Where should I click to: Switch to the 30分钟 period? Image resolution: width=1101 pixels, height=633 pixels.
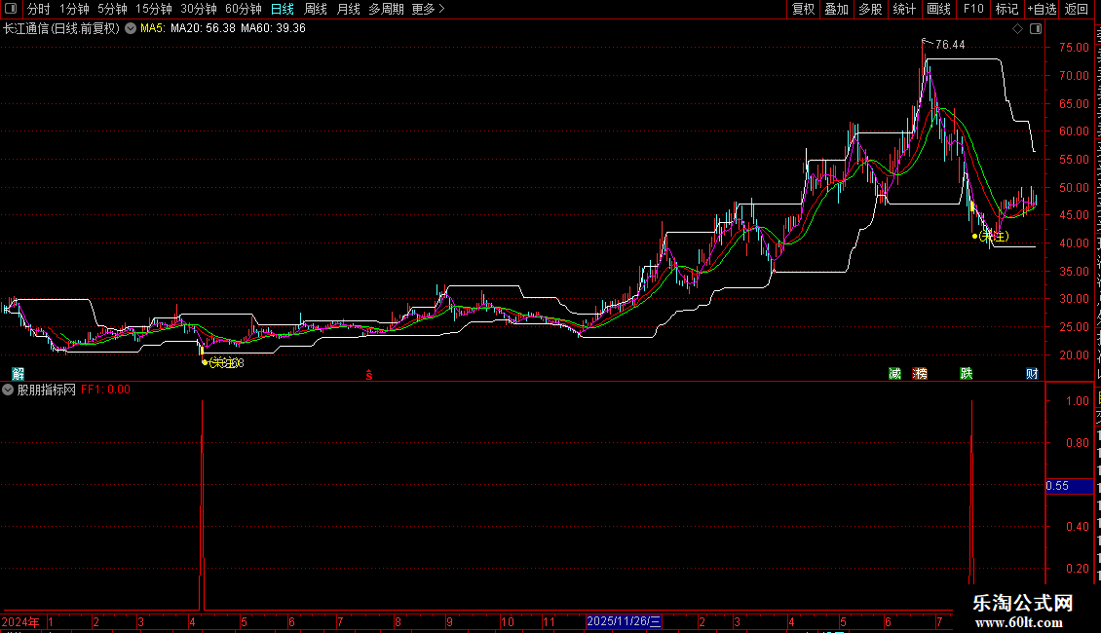199,9
